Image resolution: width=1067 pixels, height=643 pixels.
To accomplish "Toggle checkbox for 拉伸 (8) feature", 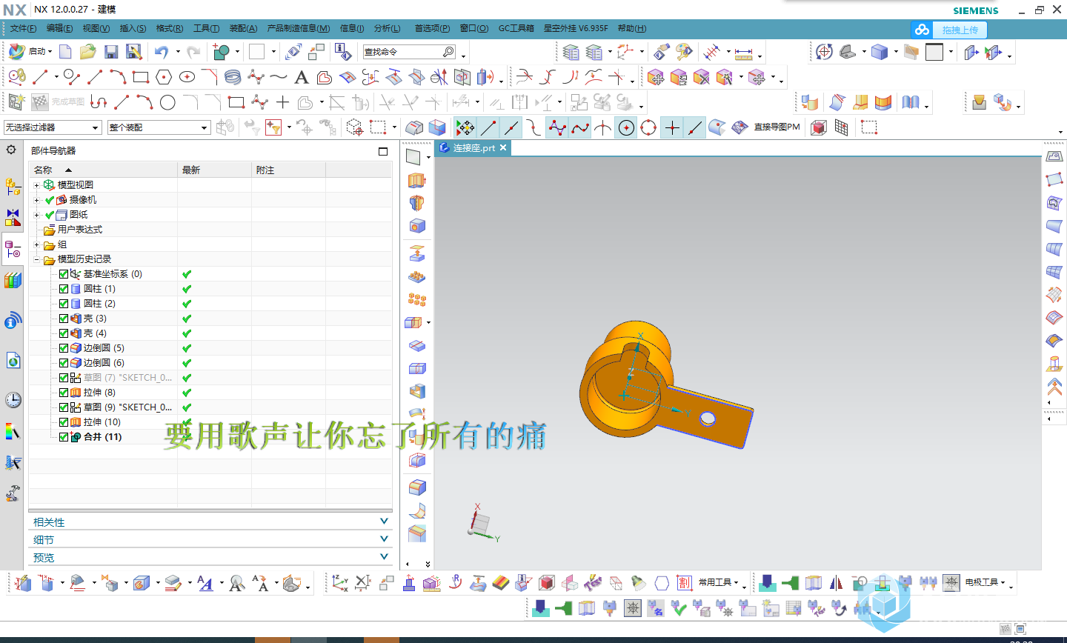I will [x=64, y=393].
